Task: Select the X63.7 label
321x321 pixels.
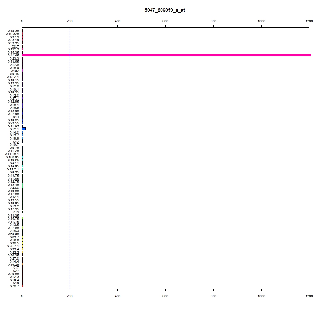Action: pos(14,237)
